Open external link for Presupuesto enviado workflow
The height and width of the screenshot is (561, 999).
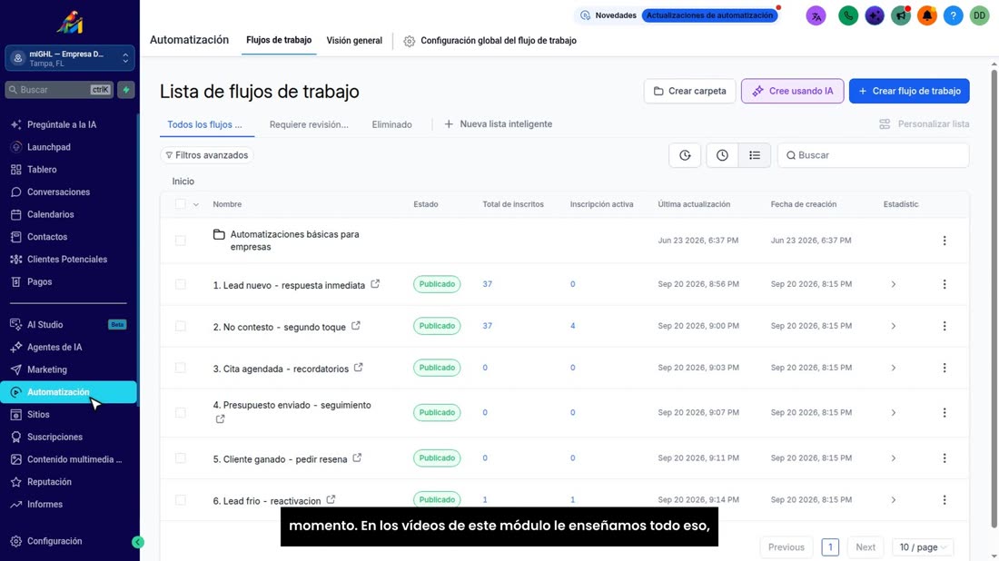(220, 419)
